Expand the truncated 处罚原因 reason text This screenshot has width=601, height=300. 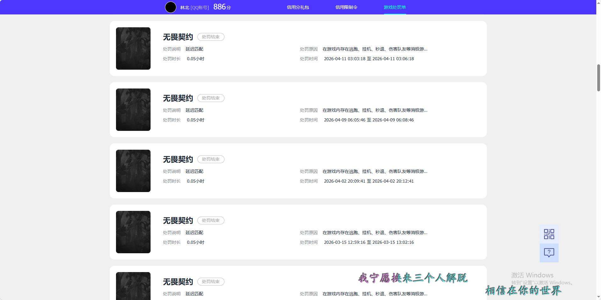click(374, 49)
